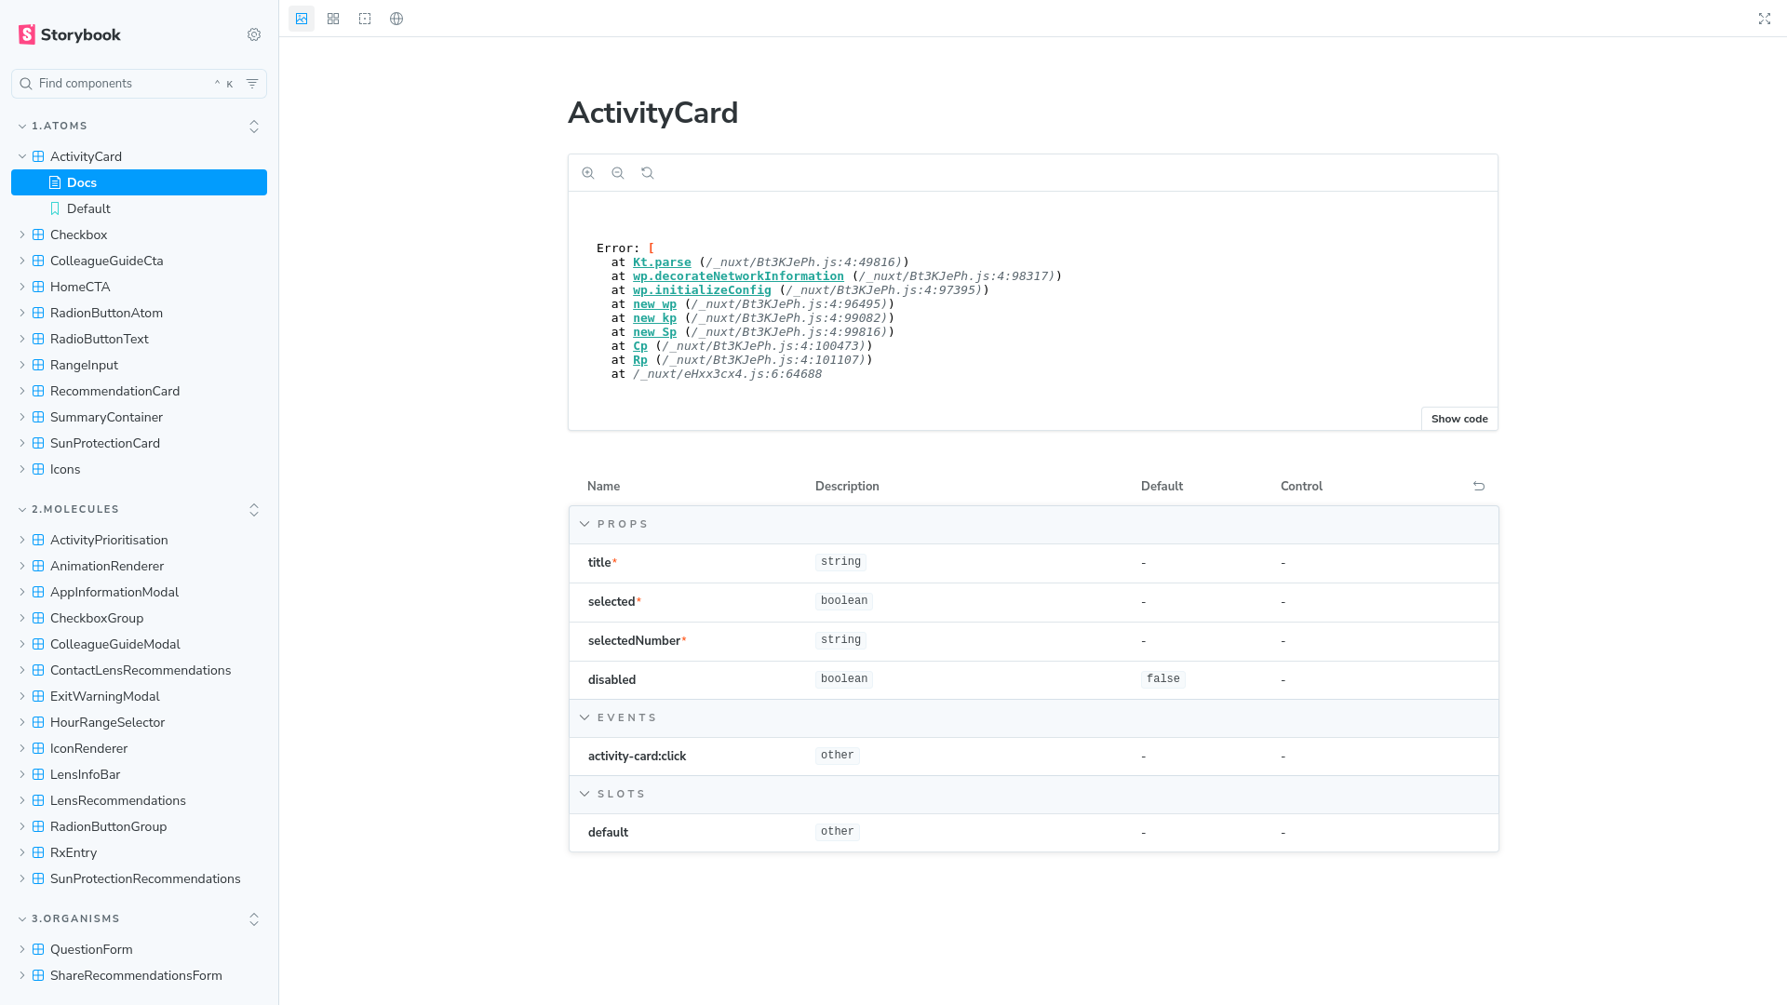This screenshot has width=1787, height=1005.
Task: Follow the wp.decorateNetworkInformation link
Action: [x=738, y=276]
